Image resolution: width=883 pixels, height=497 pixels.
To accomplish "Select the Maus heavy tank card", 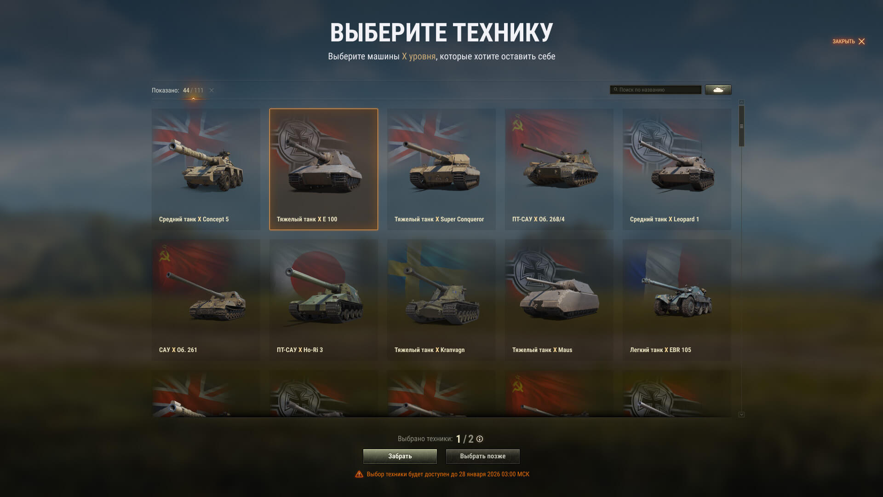I will point(559,300).
